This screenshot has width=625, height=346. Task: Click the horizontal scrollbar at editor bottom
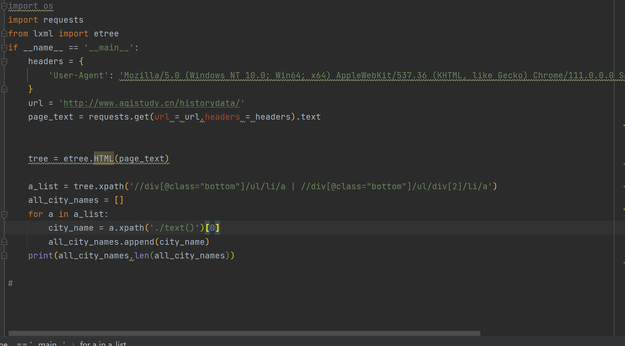(x=244, y=333)
